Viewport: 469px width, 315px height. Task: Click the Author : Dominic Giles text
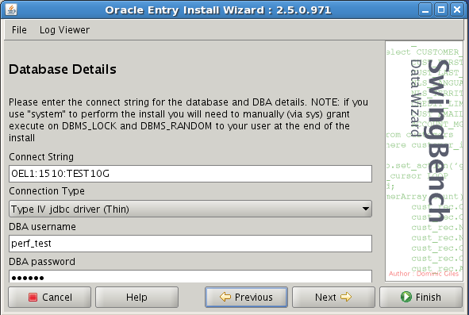[x=424, y=274]
